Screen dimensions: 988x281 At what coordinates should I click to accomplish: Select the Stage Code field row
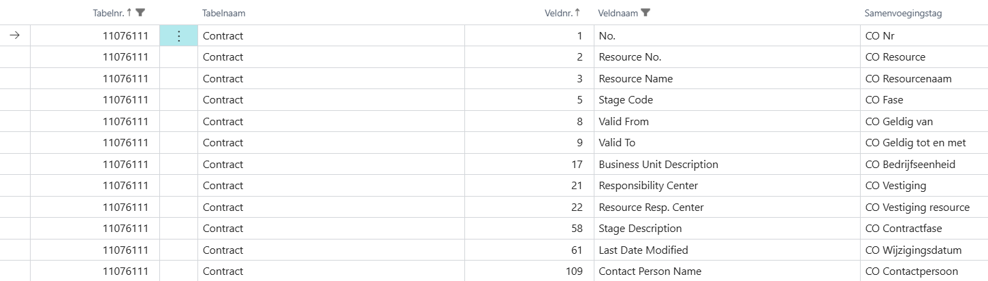pos(626,100)
